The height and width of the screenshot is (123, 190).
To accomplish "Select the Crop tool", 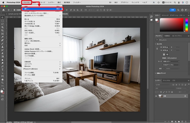I will tap(2, 31).
